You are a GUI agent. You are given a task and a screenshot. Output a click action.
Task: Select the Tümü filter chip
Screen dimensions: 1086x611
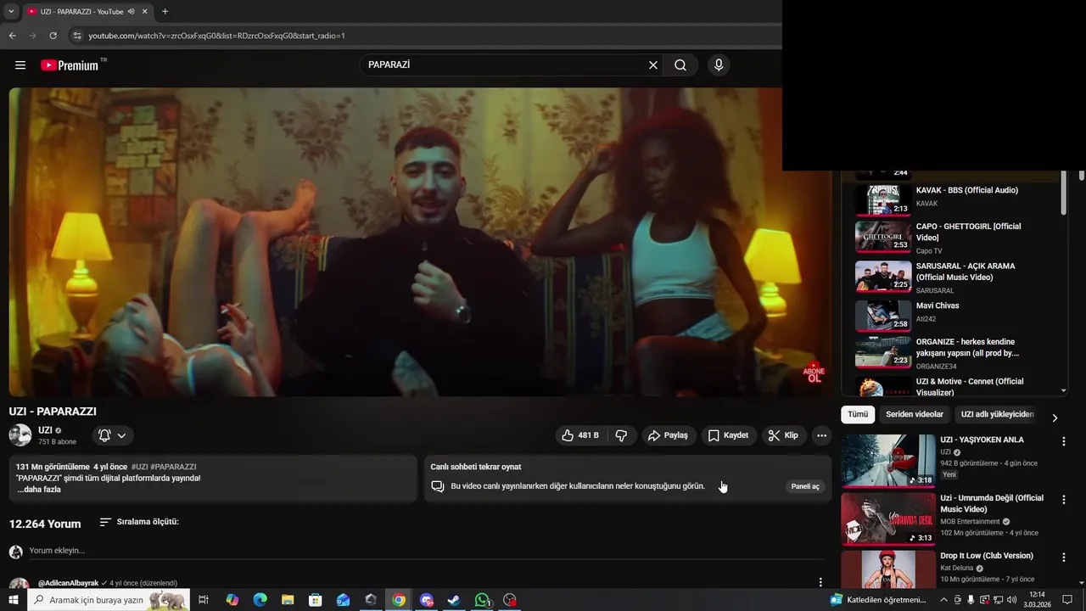858,414
